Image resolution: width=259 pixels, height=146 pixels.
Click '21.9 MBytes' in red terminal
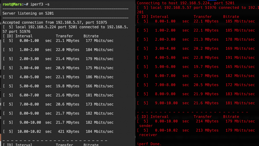[x=206, y=94]
